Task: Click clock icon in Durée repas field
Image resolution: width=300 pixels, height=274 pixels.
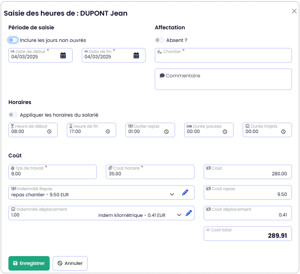Action: click(166, 131)
